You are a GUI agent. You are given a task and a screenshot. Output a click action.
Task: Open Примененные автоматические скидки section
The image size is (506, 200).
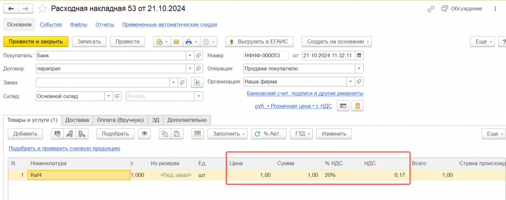point(169,25)
